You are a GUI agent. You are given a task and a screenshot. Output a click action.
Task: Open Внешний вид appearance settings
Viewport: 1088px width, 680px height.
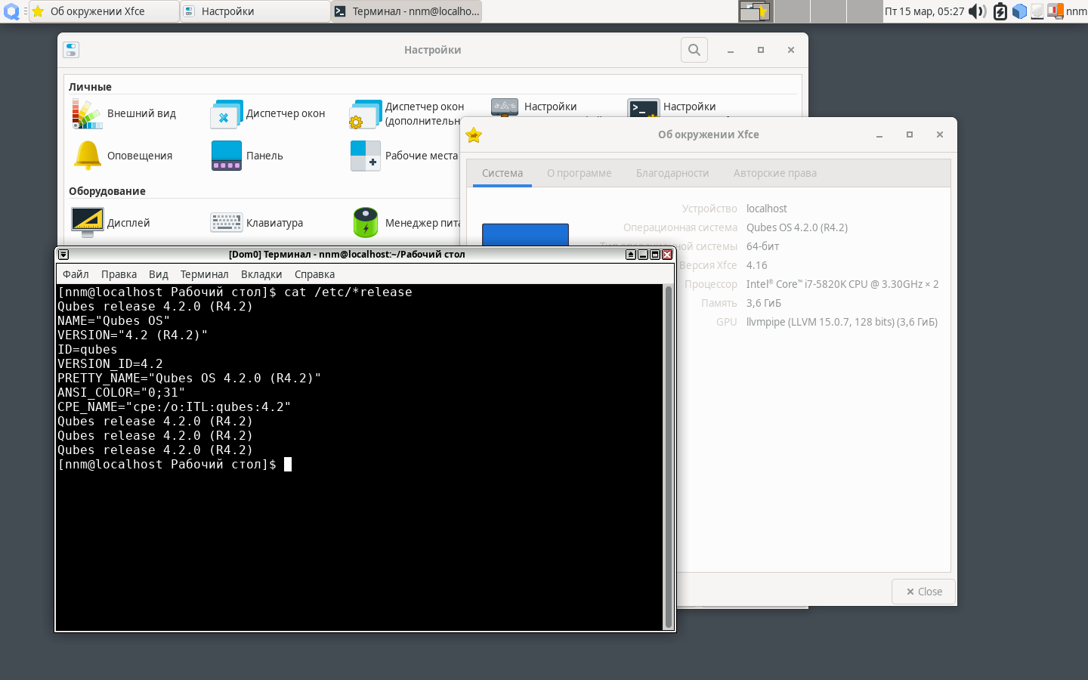coord(125,113)
